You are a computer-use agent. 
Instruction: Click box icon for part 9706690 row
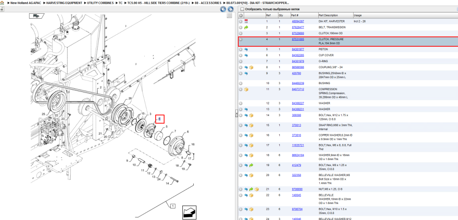click(256, 189)
